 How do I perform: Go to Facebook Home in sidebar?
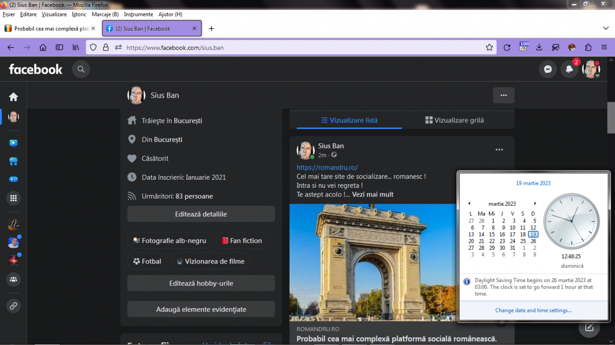pos(13,97)
